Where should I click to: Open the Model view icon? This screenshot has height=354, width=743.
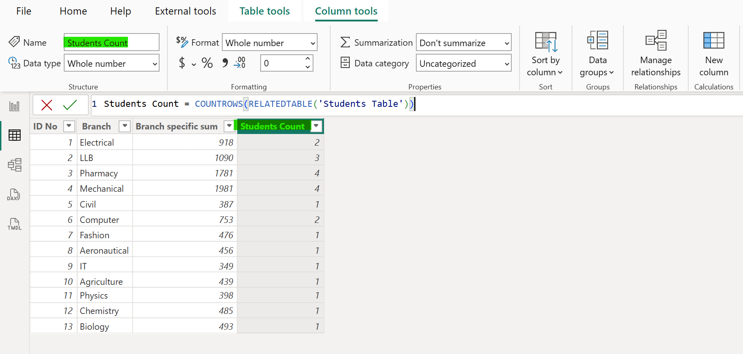(15, 165)
